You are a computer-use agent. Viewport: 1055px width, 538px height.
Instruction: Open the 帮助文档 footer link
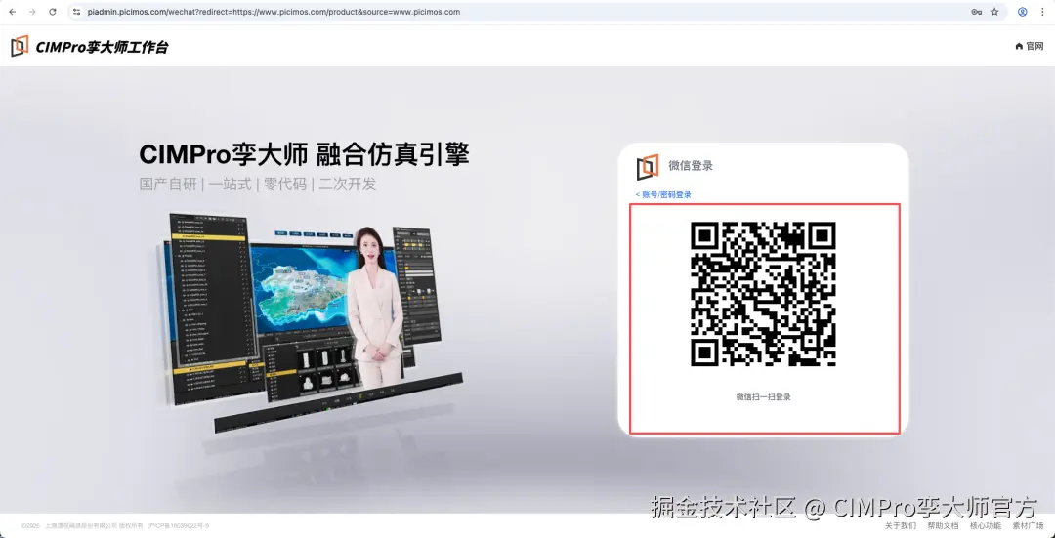pyautogui.click(x=943, y=525)
